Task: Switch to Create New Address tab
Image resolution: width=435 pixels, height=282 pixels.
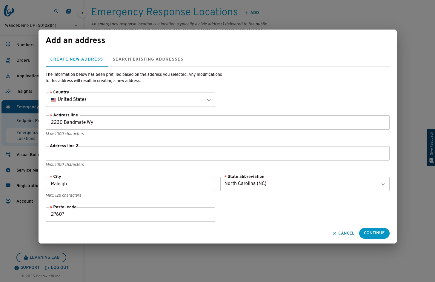Action: (77, 59)
